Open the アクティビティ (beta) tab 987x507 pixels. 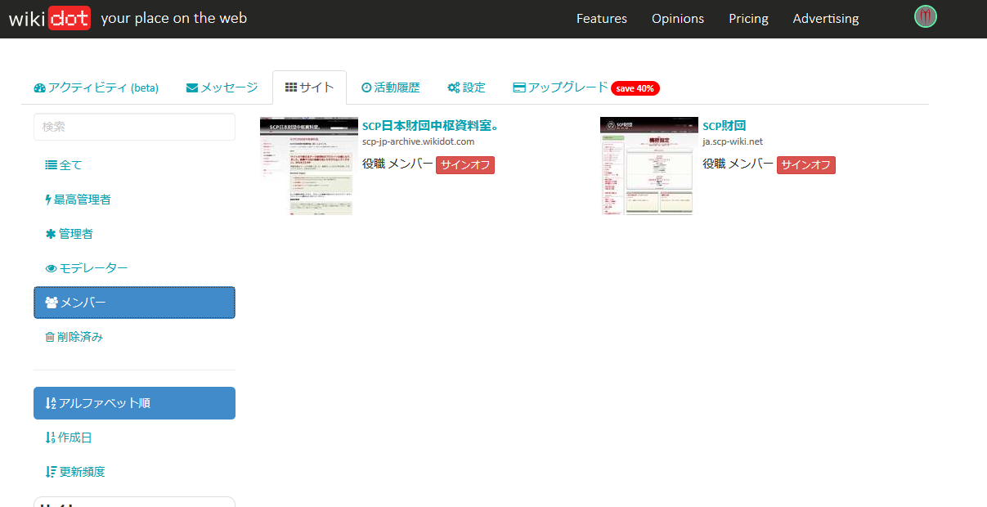tap(96, 87)
